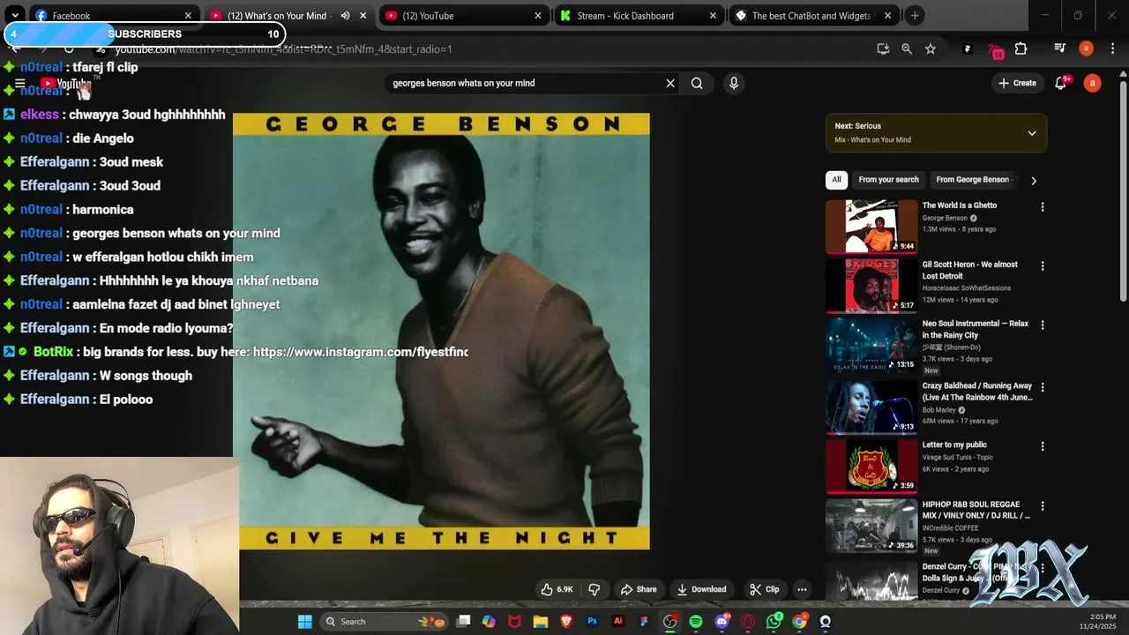1129x635 pixels.
Task: Open options for 'Letter to my public'
Action: point(1043,445)
